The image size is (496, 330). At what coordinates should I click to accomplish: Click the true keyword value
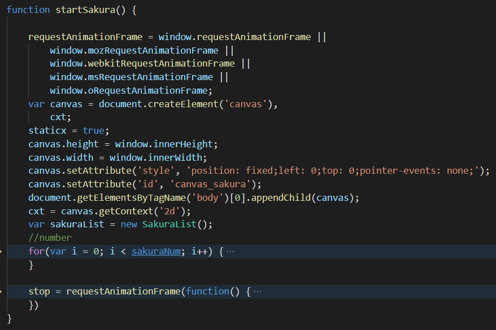pos(93,131)
